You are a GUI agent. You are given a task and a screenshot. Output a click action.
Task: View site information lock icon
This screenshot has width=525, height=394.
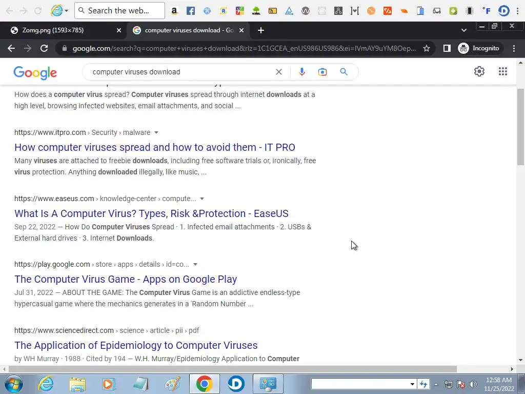coord(65,48)
